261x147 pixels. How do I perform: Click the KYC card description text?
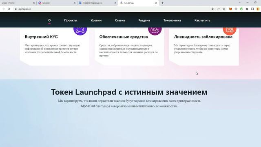click(x=52, y=49)
